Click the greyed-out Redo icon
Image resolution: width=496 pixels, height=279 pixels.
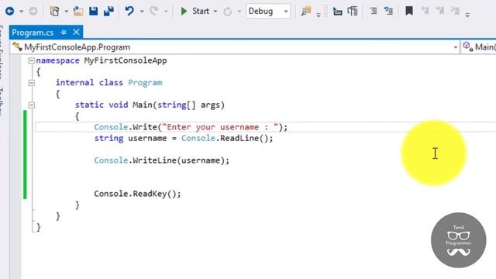(x=154, y=12)
